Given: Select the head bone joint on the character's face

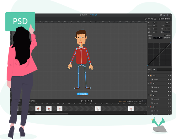Looking at the screenshot, I should 81,38.
